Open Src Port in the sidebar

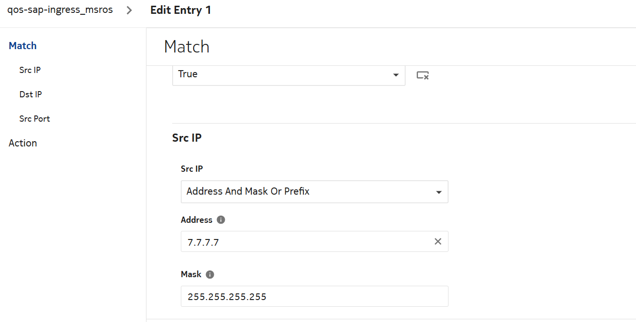pos(34,119)
